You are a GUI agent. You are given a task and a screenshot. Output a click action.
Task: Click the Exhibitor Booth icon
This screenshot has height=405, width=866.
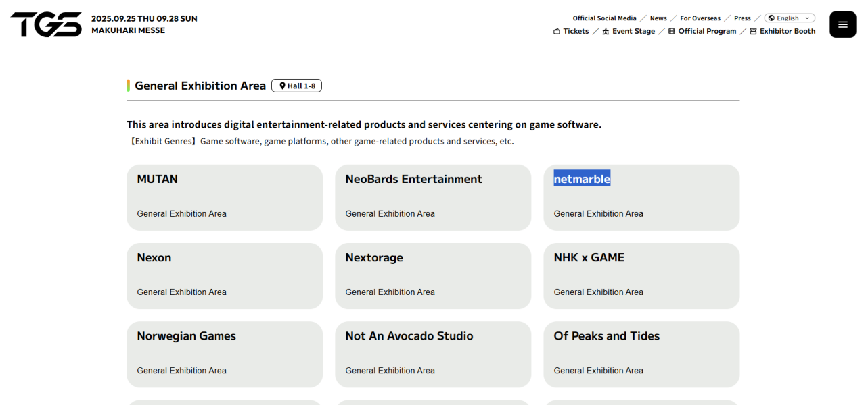click(753, 31)
